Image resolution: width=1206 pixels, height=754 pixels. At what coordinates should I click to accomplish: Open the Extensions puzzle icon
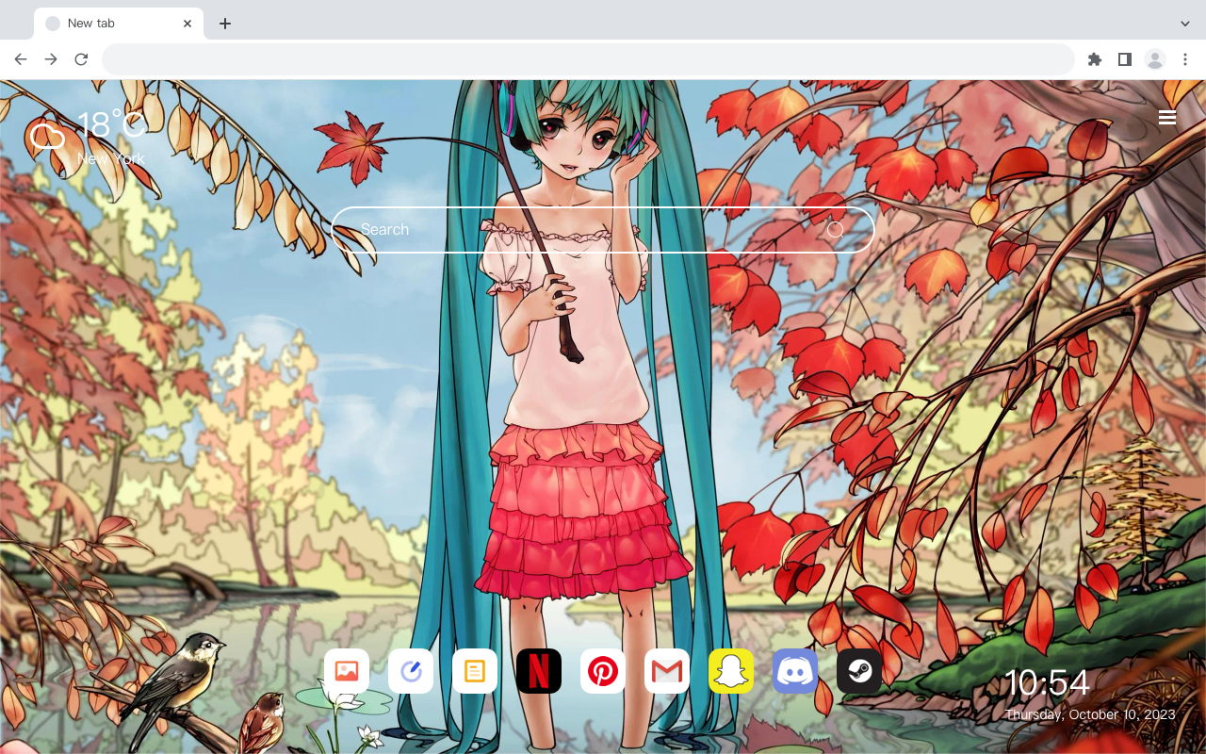[1094, 59]
